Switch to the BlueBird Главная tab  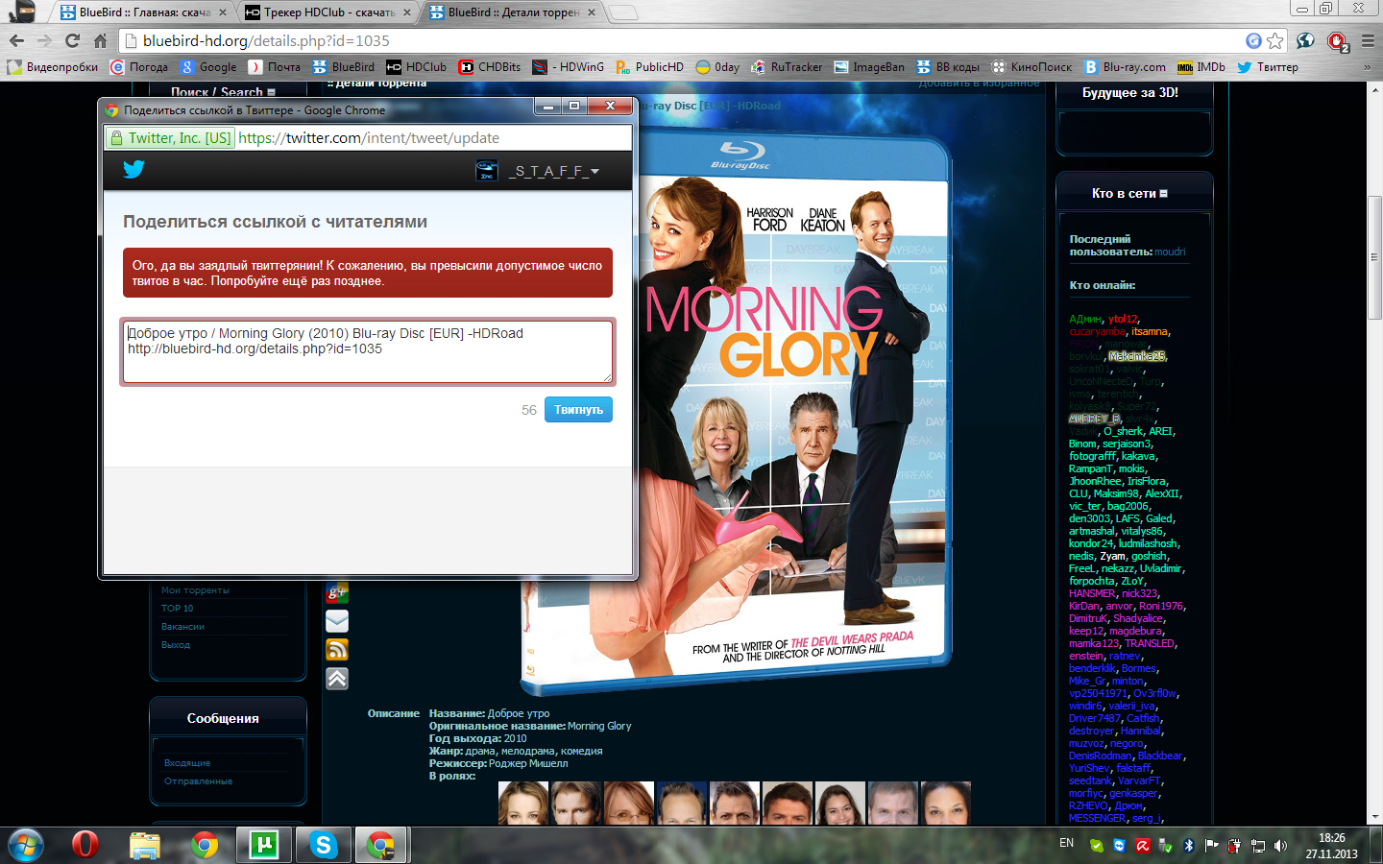143,12
